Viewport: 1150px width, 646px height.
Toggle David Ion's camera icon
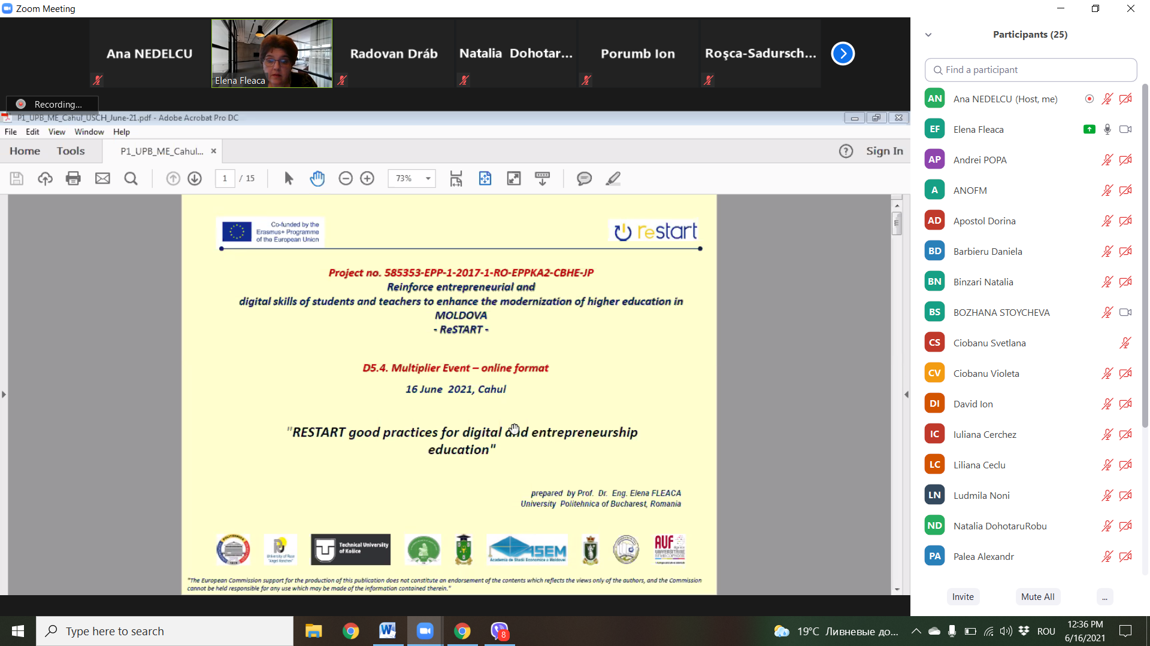1125,404
